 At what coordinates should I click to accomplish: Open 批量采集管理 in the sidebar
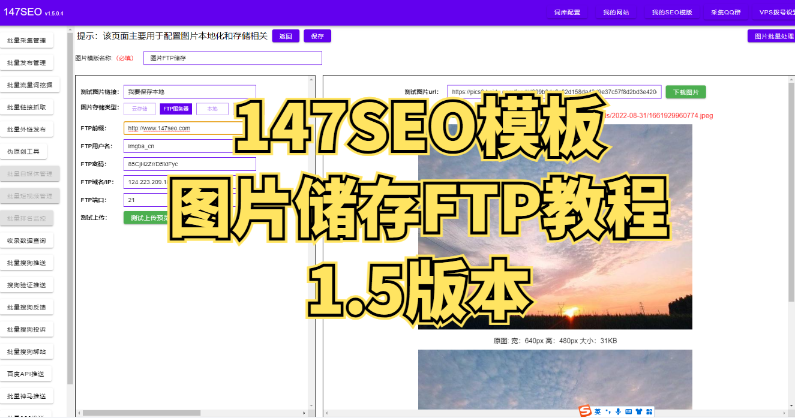(x=26, y=41)
